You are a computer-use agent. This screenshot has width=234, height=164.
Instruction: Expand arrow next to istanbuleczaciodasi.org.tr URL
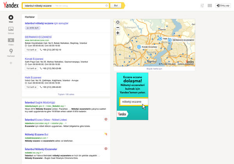66,123
